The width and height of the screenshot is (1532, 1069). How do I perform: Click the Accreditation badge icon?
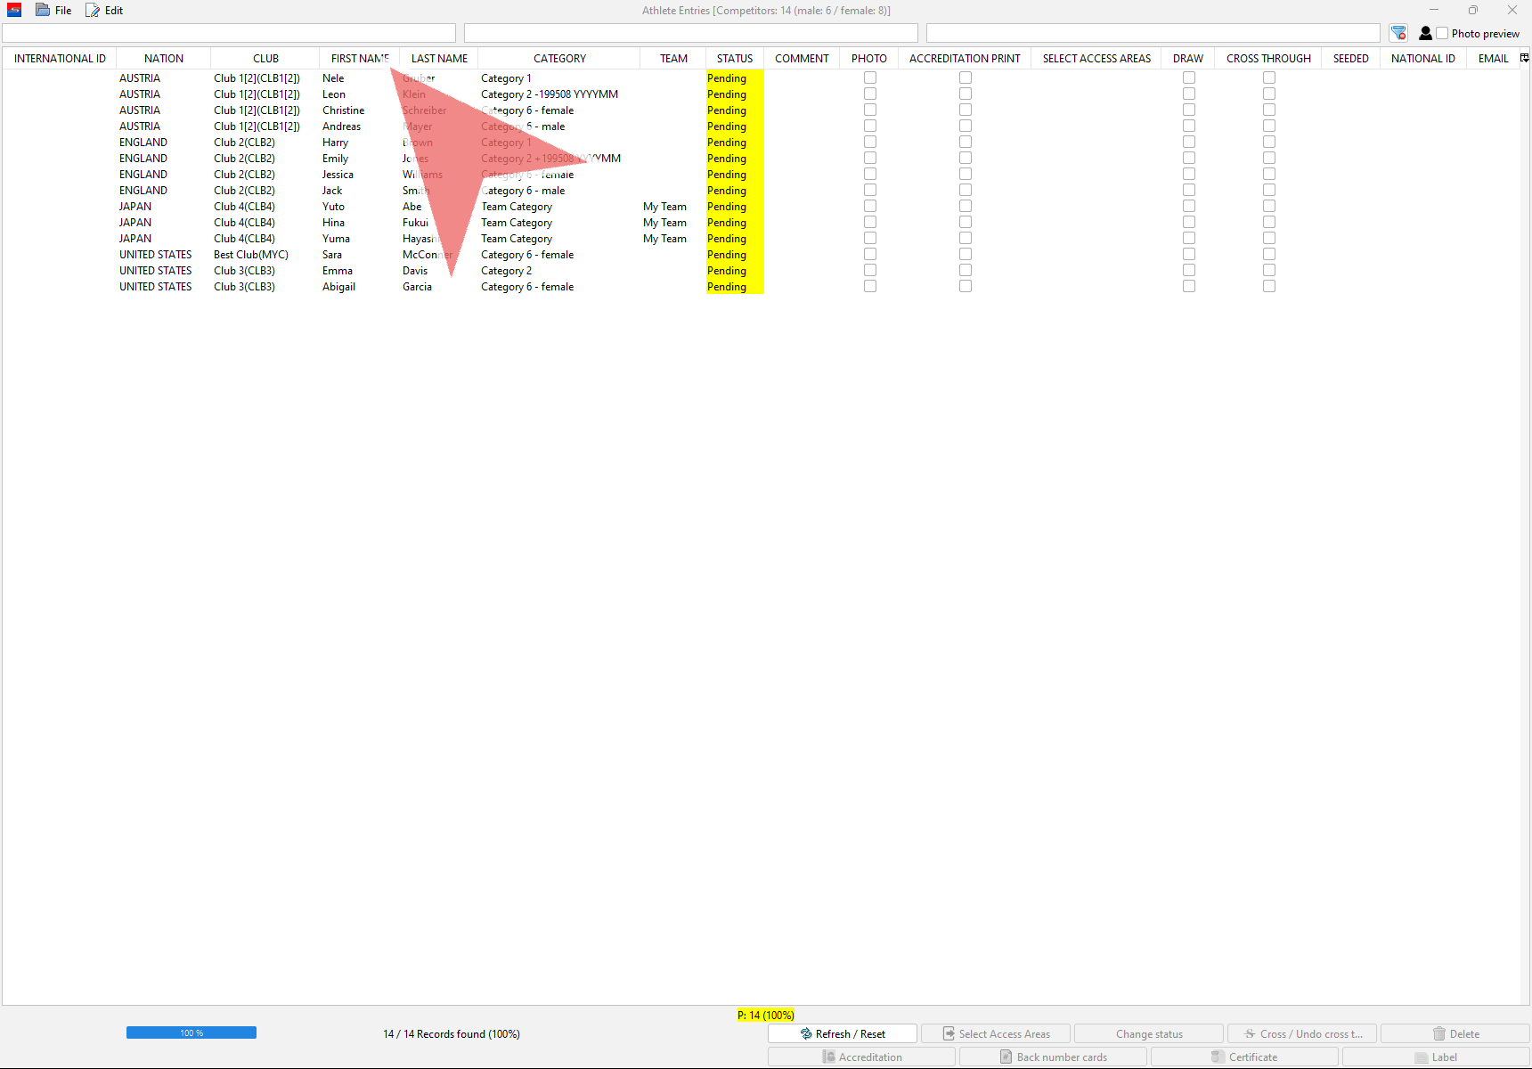tap(828, 1057)
